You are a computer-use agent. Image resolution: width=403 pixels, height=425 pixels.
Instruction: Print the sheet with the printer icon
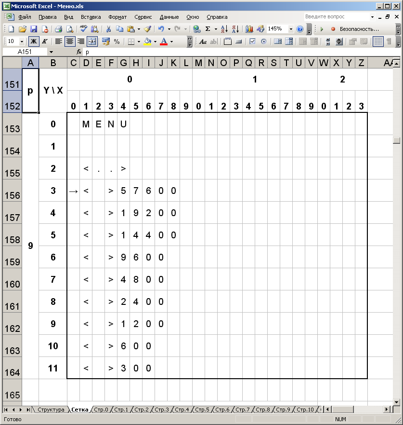pyautogui.click(x=58, y=29)
